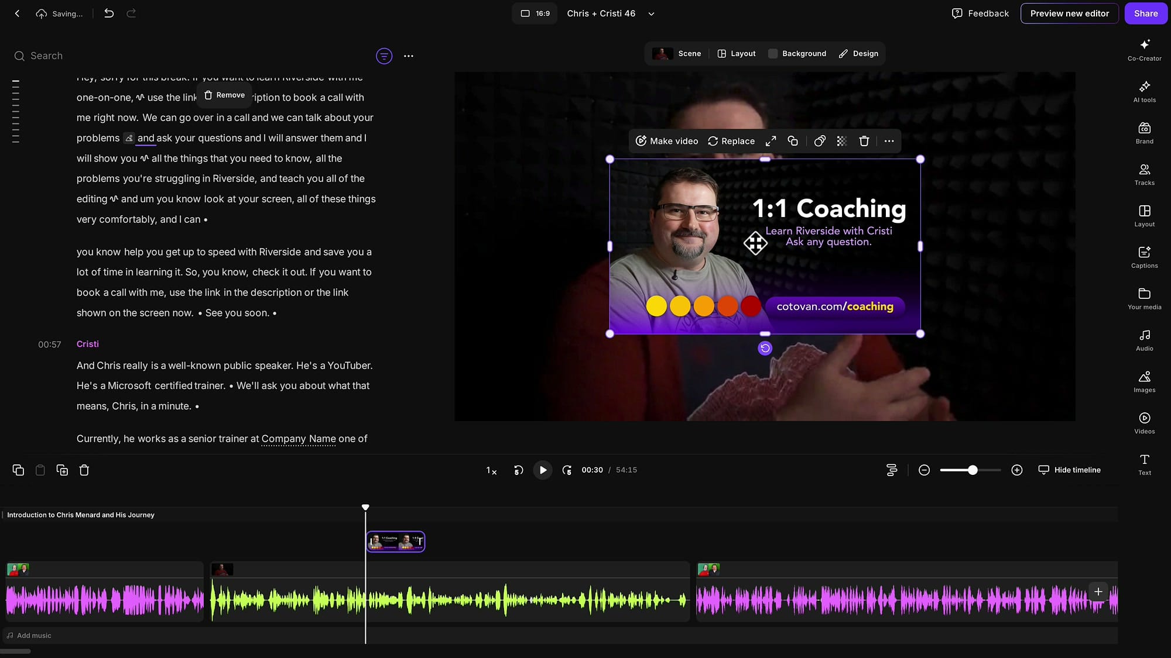Click Add music track
Screen dimensions: 1171x658
[x=29, y=636]
